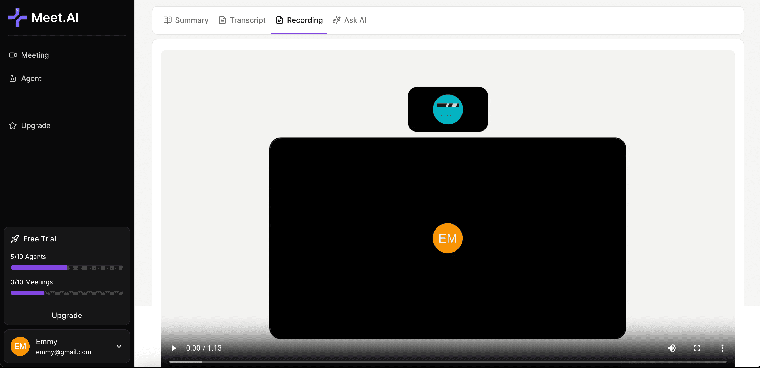
Task: Click the EM profile avatar in sidebar
Action: point(20,346)
